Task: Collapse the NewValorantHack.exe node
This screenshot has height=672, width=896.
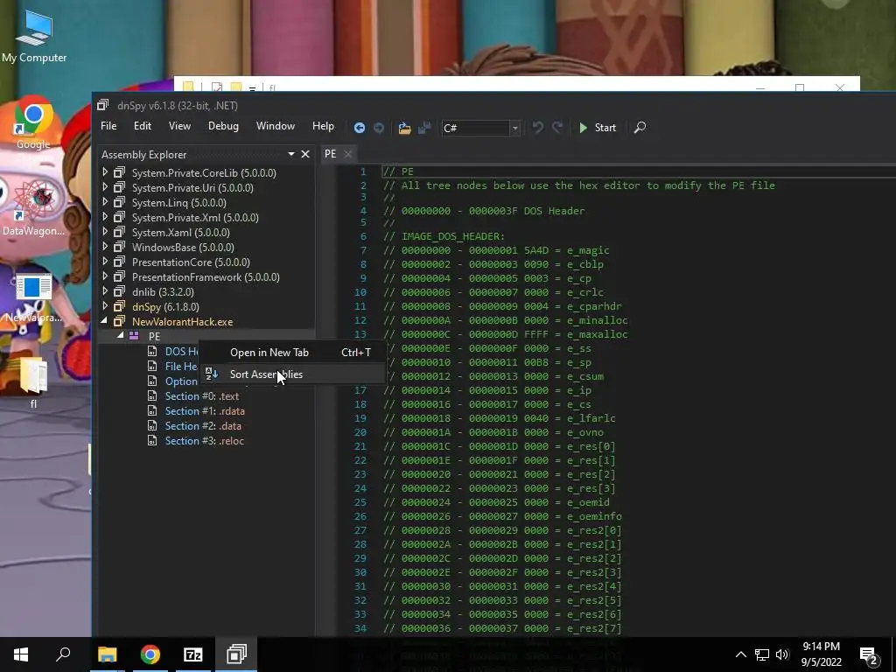Action: 105,321
